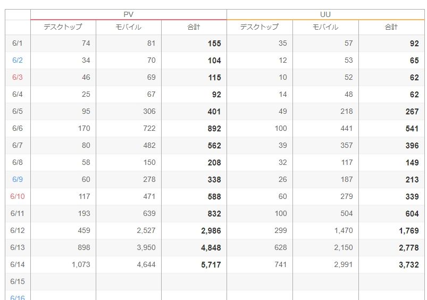427x300 pixels.
Task: Click the UU group header
Action: pos(325,14)
